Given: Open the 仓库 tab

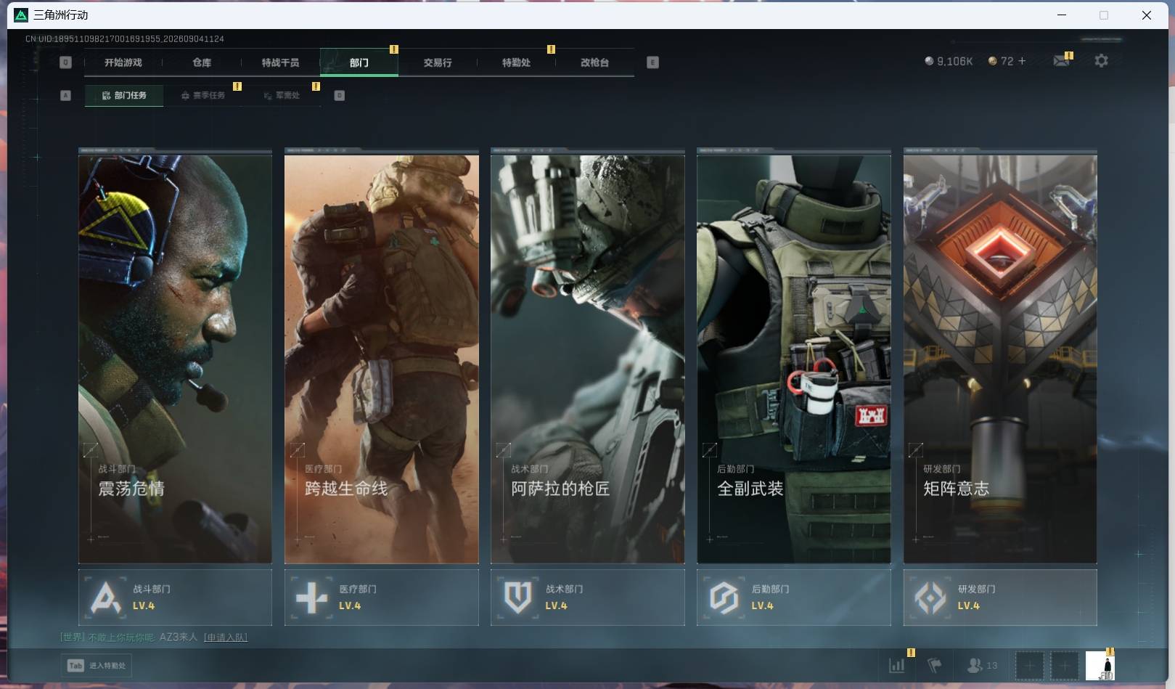Looking at the screenshot, I should coord(202,62).
